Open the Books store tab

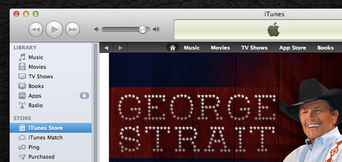326,48
